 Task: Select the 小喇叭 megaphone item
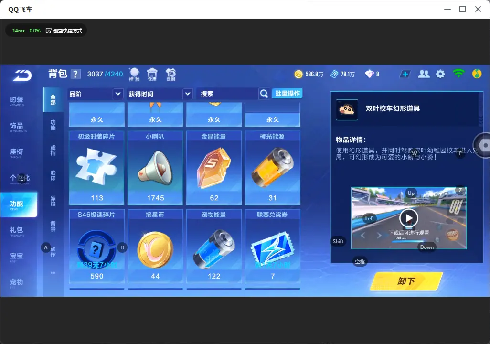click(x=155, y=168)
